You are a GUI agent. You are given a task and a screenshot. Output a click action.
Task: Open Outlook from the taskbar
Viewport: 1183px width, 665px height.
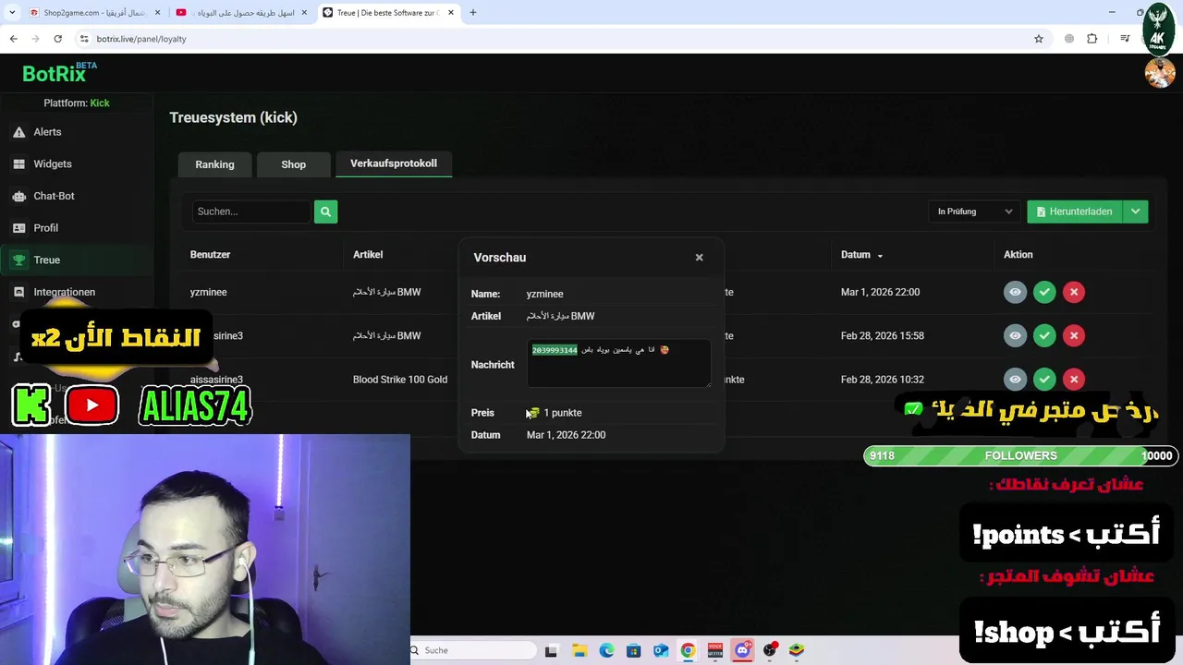point(661,650)
